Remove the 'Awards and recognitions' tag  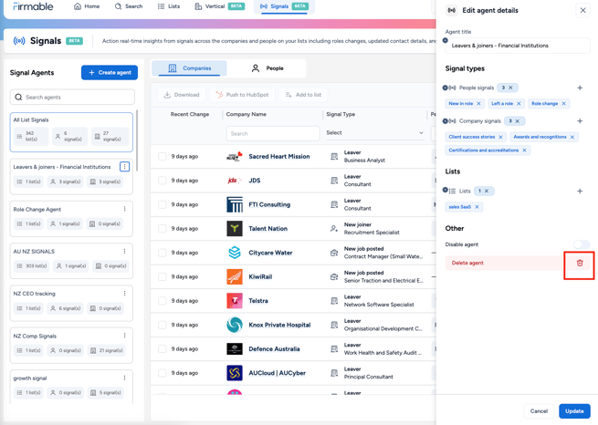click(x=572, y=137)
